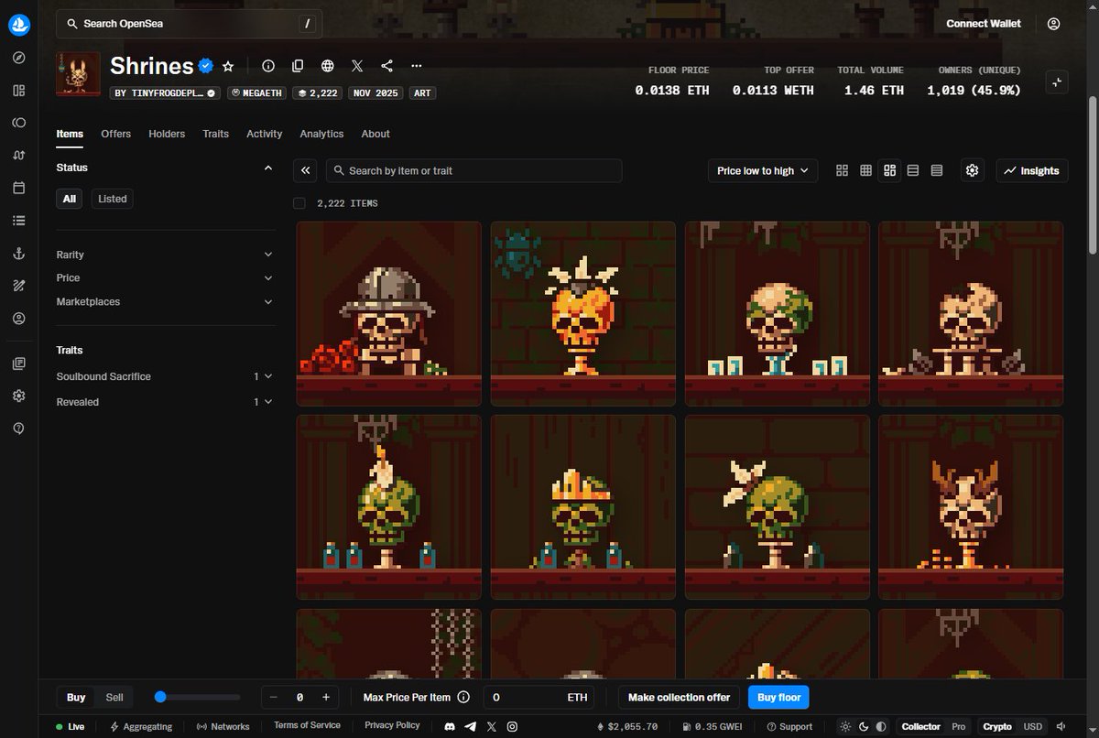Open the collection website globe icon
1099x738 pixels.
328,66
